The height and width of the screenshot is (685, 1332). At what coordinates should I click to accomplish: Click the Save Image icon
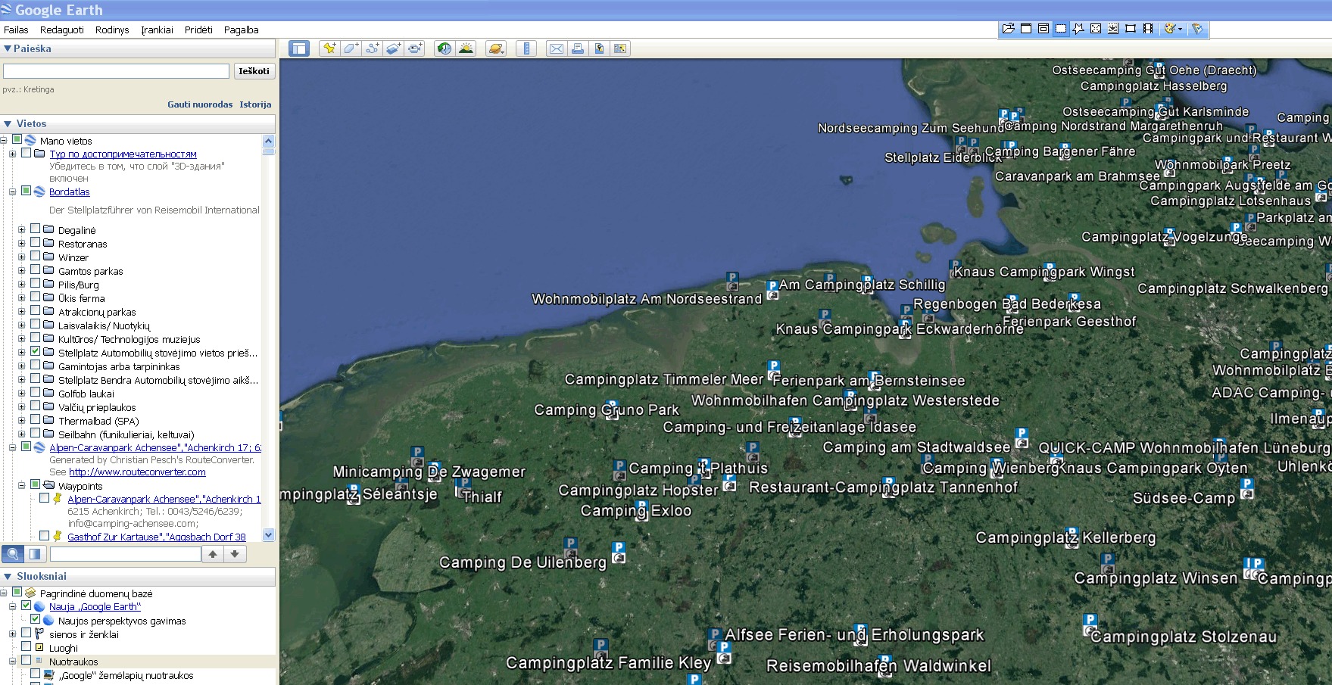[599, 48]
